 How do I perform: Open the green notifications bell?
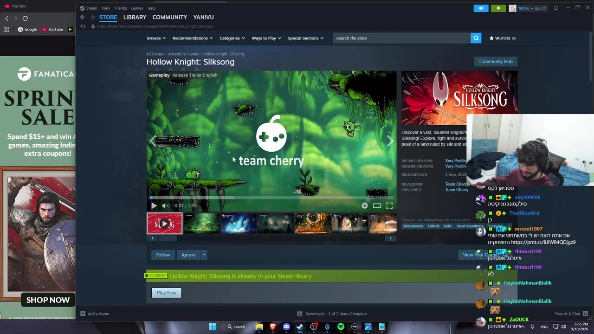pos(498,8)
